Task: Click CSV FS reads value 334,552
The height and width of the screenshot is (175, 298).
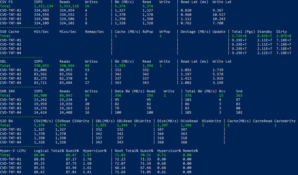Action: (67, 15)
